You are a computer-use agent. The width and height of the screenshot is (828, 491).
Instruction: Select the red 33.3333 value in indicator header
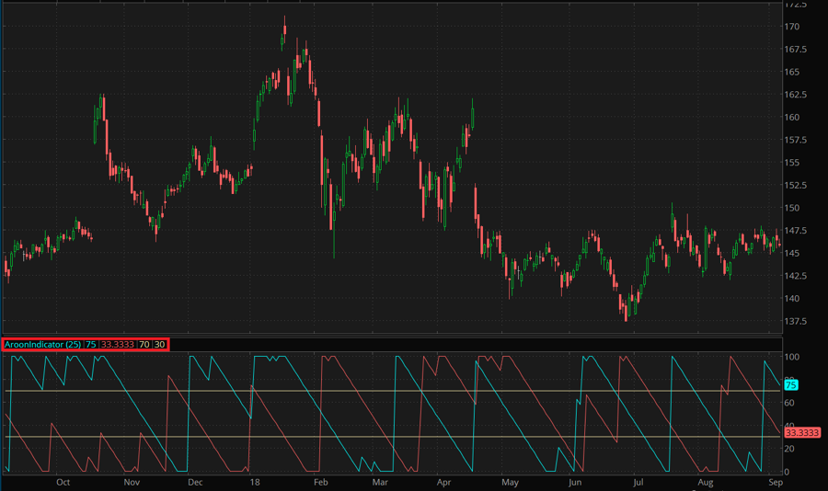point(118,344)
